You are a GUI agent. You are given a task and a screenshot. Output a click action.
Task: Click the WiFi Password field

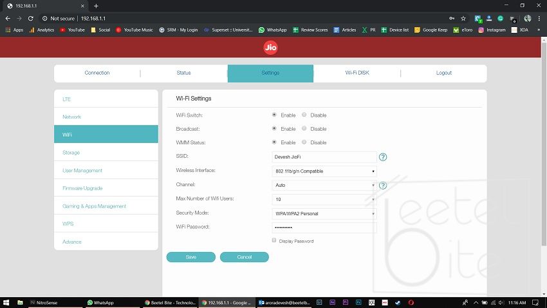point(324,227)
